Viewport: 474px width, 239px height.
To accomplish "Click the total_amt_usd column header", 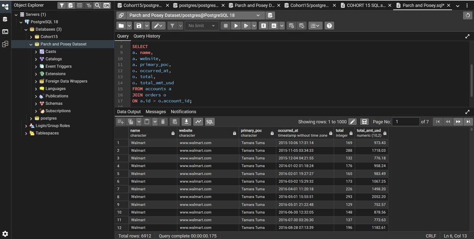I will [x=371, y=133].
